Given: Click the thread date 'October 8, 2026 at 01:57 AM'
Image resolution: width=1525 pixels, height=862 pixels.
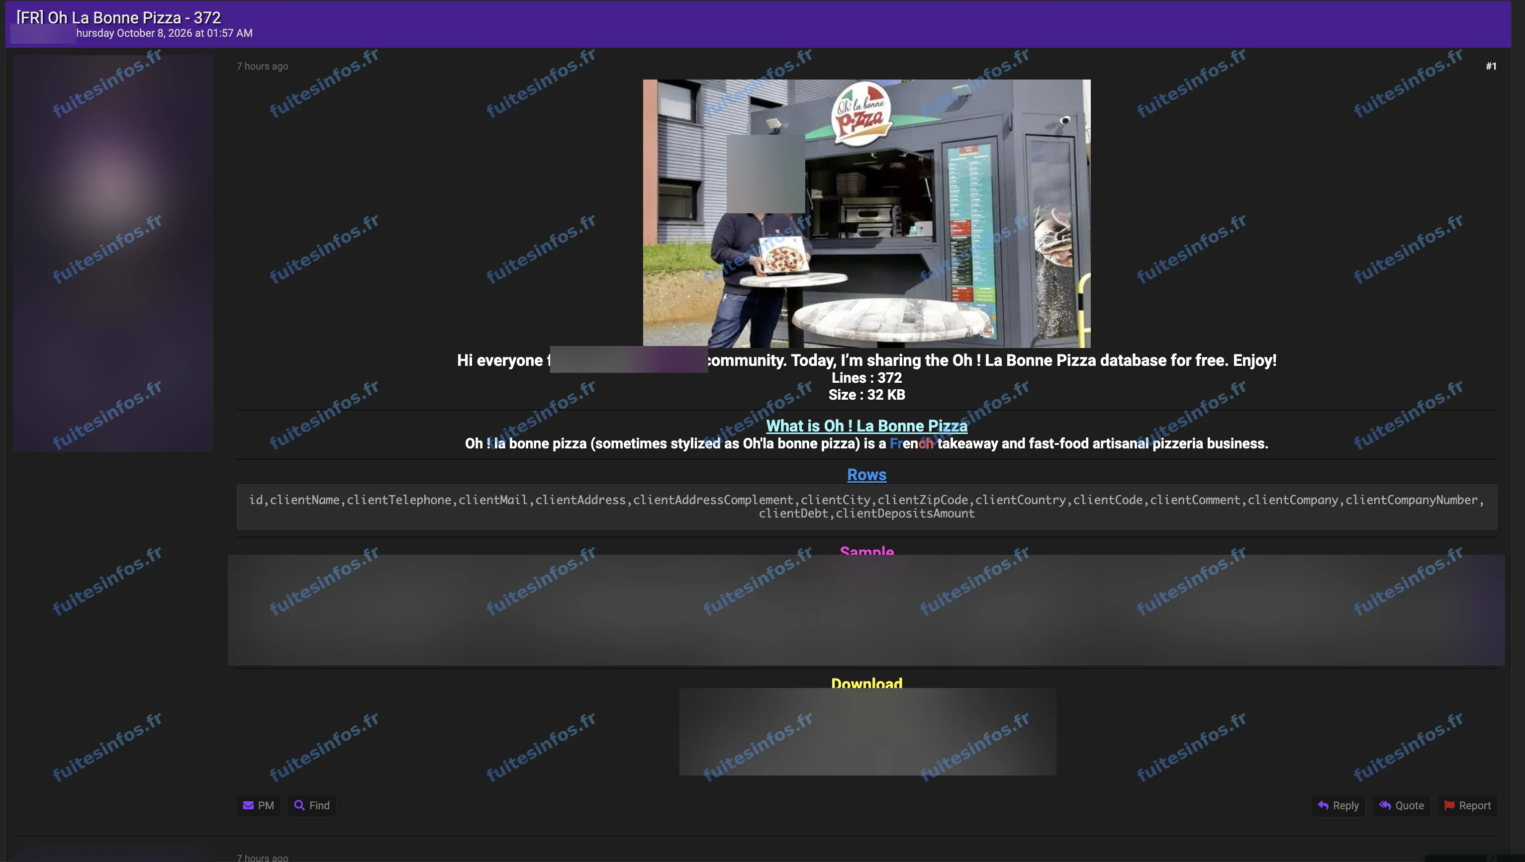Looking at the screenshot, I should (185, 33).
